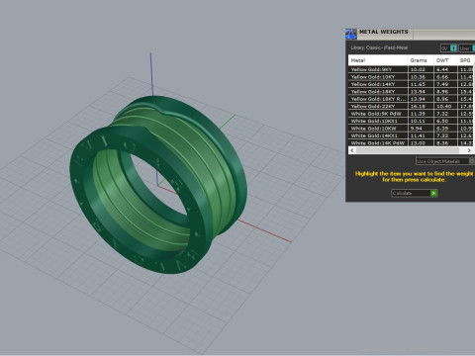Select the Yellow Gold:9KY row
Screen dimensions: 475x356
point(412,69)
